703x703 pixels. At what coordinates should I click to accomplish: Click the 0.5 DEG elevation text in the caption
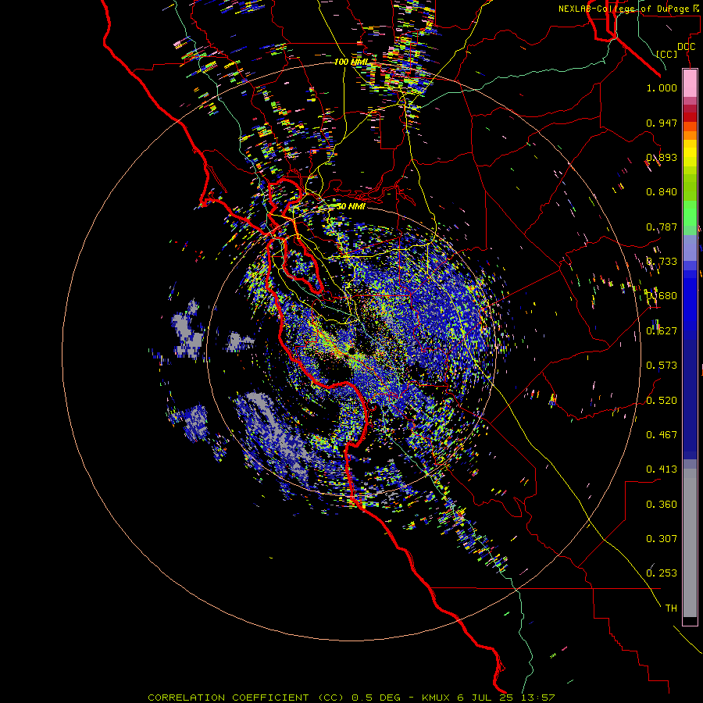pyautogui.click(x=376, y=698)
